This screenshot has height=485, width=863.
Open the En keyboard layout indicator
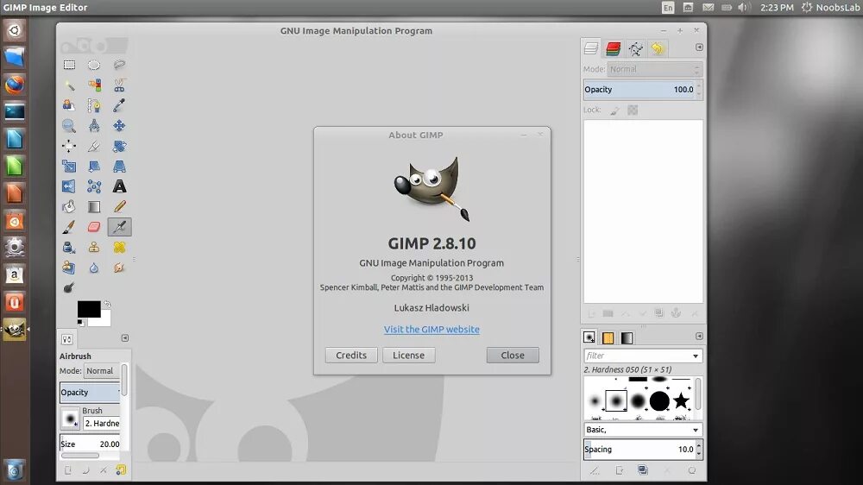pos(668,7)
